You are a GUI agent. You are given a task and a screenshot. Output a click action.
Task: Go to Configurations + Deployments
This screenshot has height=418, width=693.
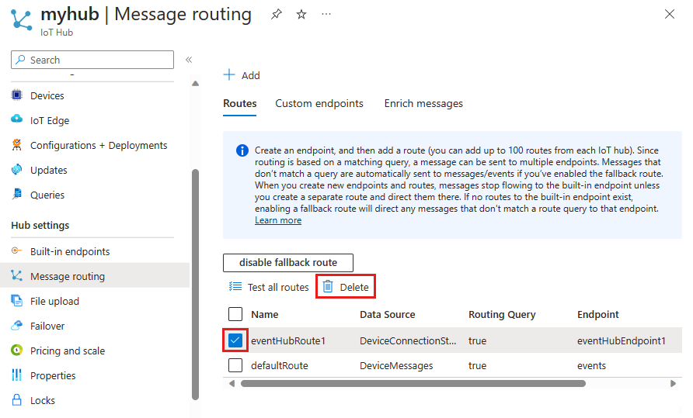98,145
